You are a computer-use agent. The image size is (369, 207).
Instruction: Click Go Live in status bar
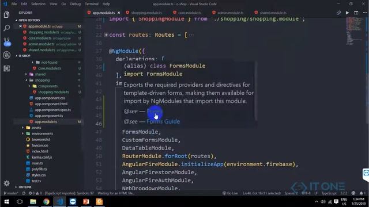point(230,193)
